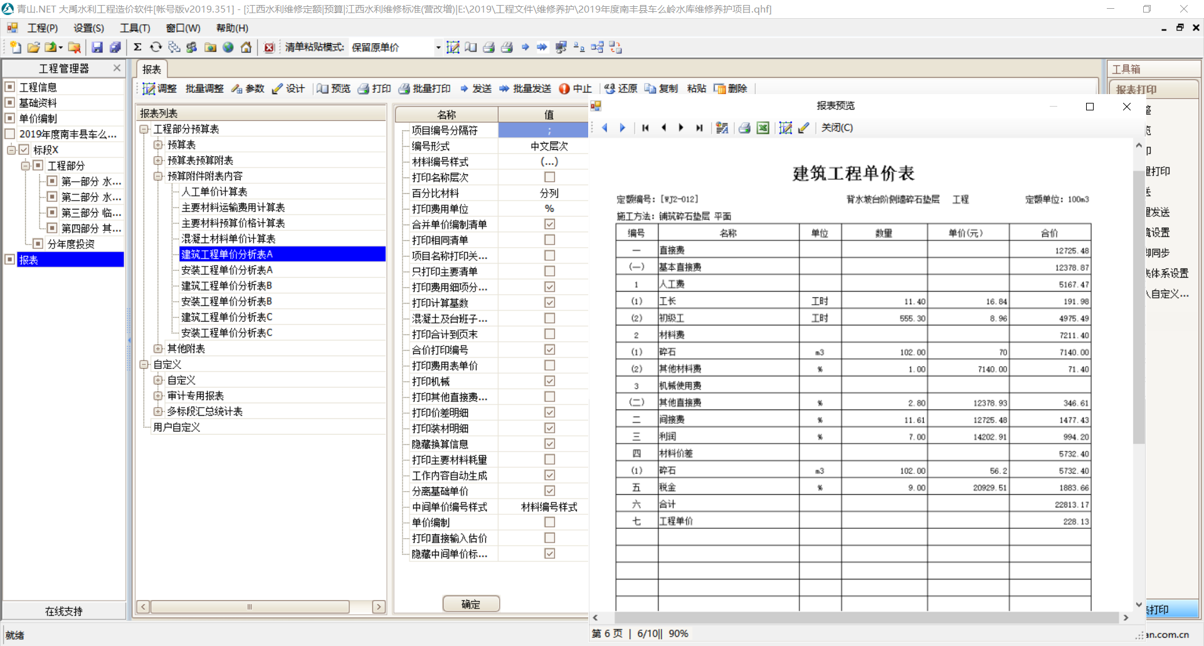Click the globe icon in main toolbar
1204x646 pixels.
coord(228,48)
